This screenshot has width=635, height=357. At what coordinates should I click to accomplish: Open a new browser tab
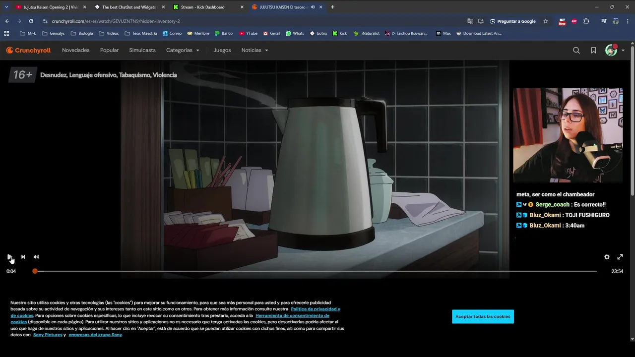[x=332, y=7]
